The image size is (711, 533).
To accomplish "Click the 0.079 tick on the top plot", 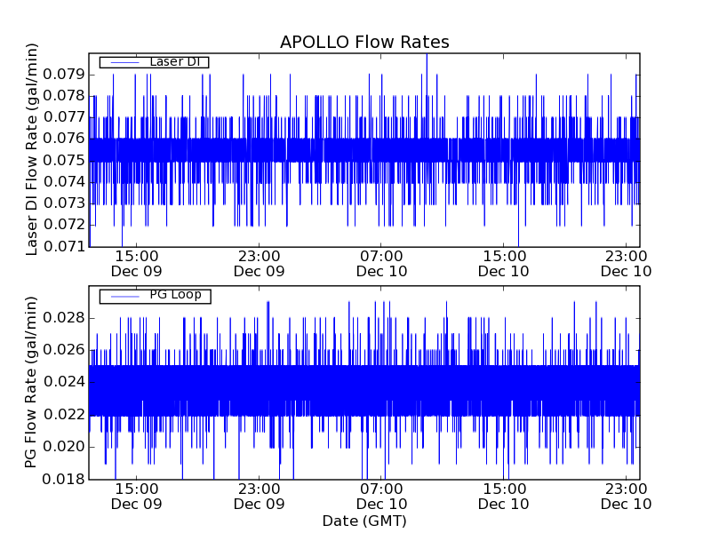I will coord(64,73).
